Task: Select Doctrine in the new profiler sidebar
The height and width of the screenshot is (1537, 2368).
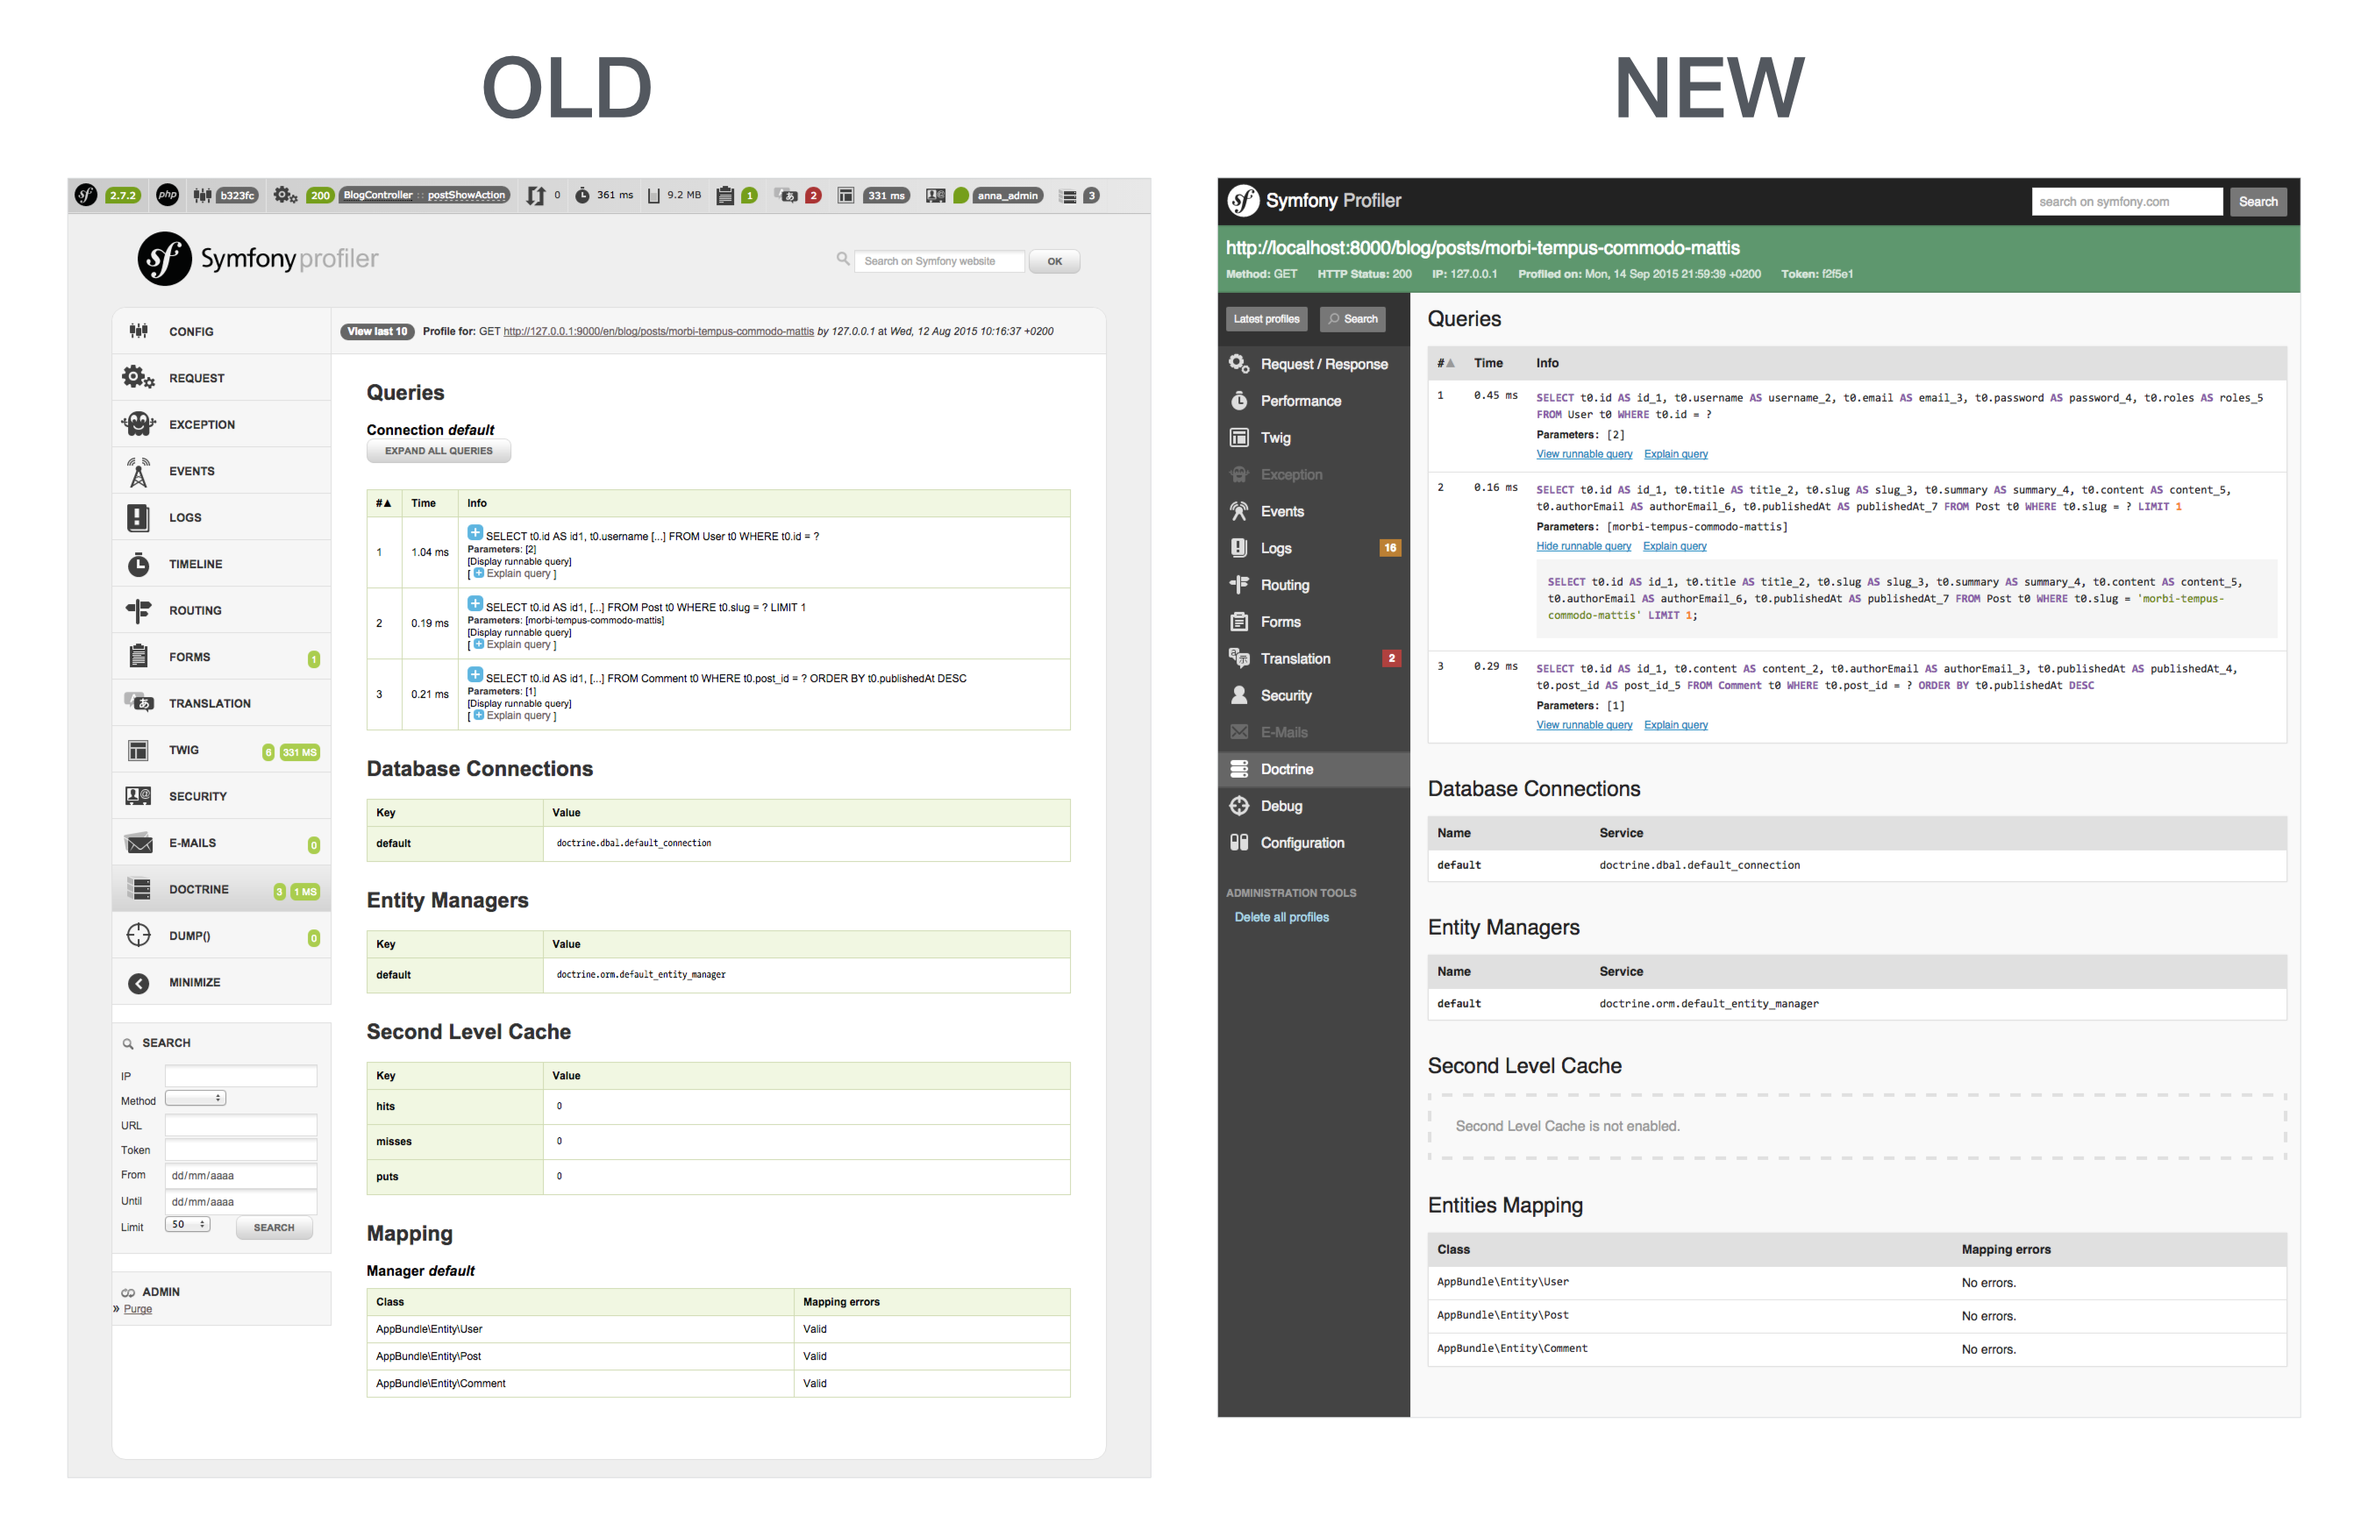Action: tap(1313, 769)
